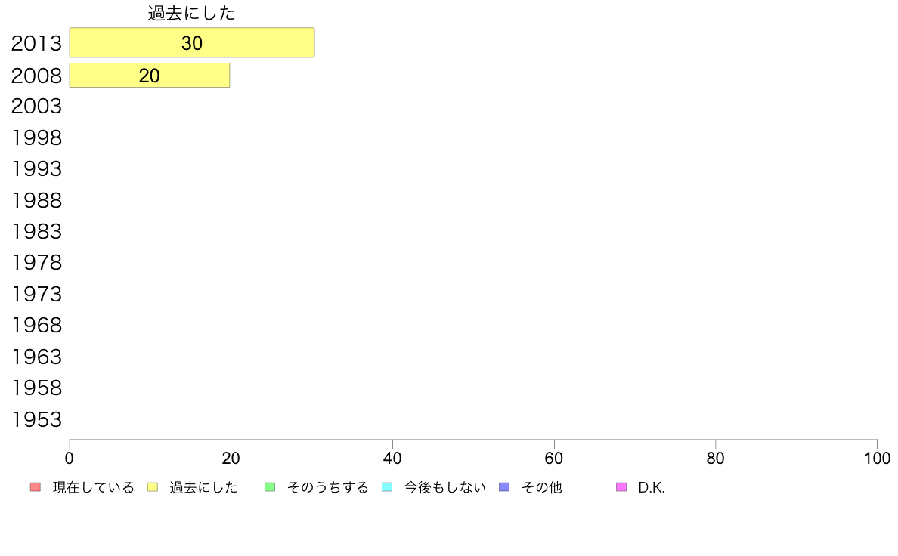Click the そのうちする legend text
The image size is (898, 556).
click(327, 487)
